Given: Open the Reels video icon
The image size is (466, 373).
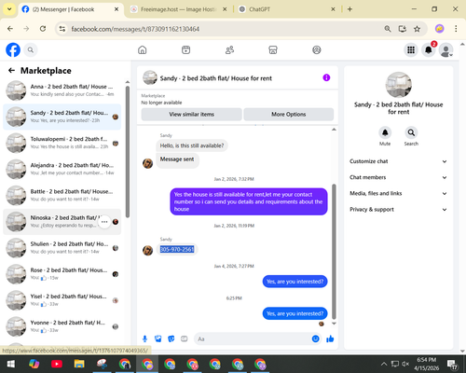Looking at the screenshot, I should pyautogui.click(x=185, y=49).
